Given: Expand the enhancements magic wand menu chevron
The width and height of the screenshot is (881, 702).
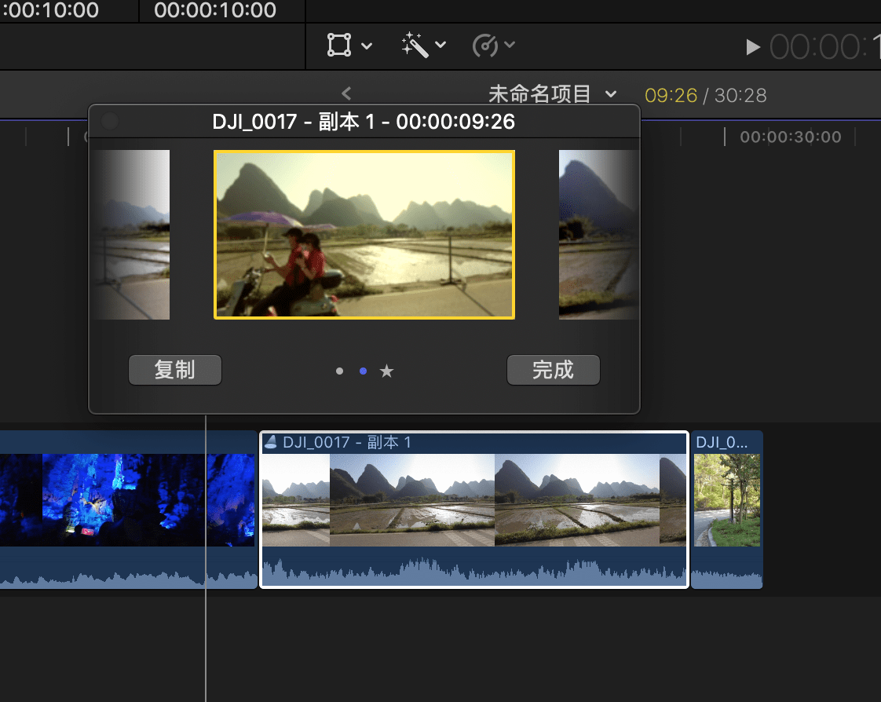Looking at the screenshot, I should click(440, 45).
